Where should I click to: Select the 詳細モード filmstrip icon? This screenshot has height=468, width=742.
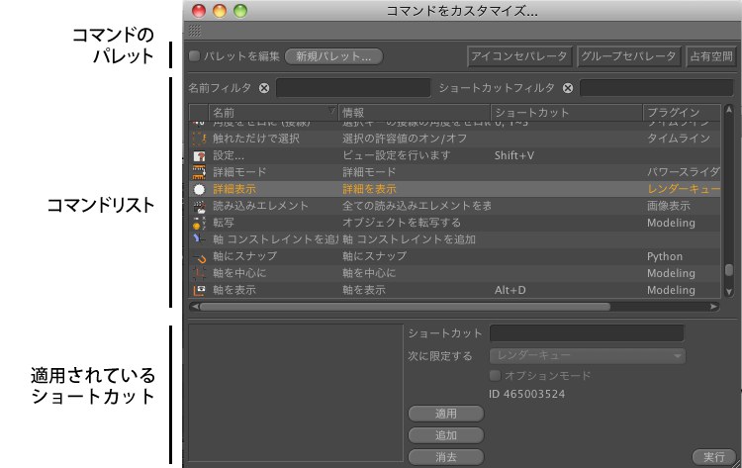click(198, 172)
